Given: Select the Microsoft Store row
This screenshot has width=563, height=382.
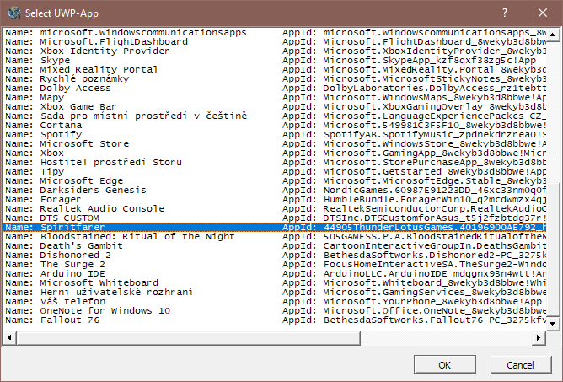Looking at the screenshot, I should [274, 143].
